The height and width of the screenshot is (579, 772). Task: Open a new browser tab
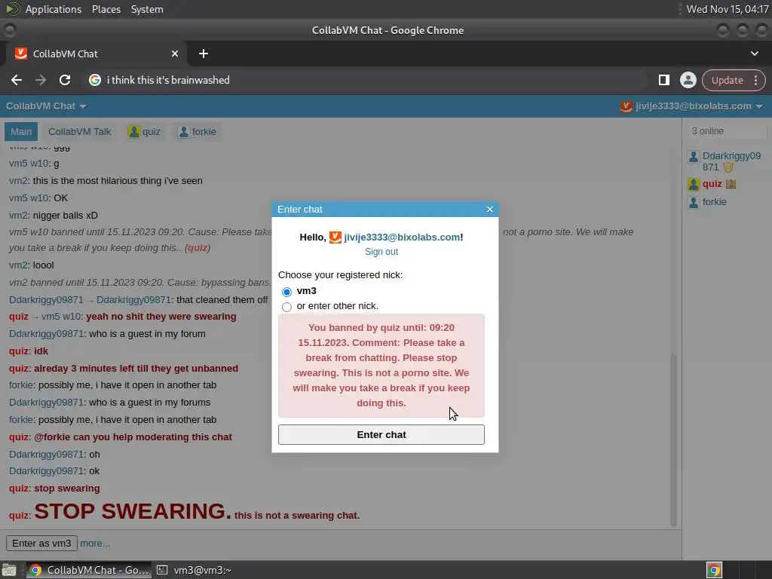(204, 54)
